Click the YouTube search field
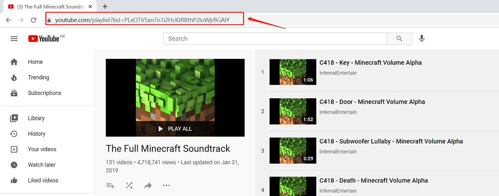 click(275, 38)
